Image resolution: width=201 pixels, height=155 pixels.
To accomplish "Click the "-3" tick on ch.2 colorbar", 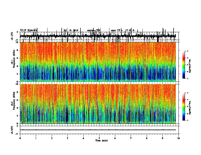I will click(187, 93).
